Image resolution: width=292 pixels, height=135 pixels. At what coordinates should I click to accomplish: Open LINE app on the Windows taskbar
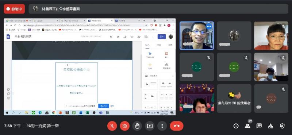point(33,113)
